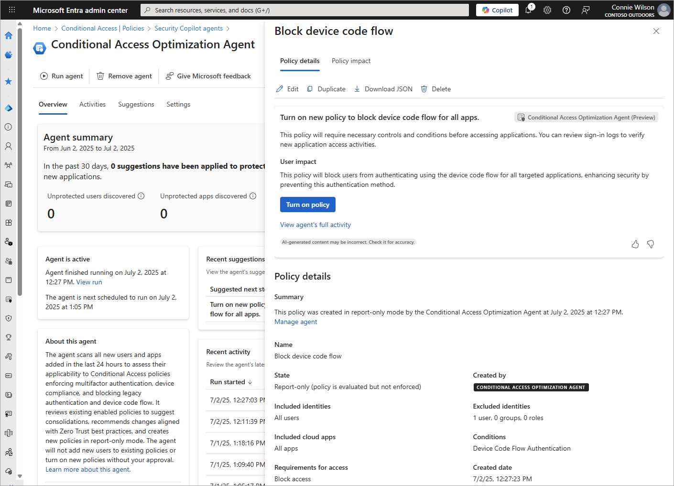Remove the agent
674x486 pixels.
(x=124, y=76)
